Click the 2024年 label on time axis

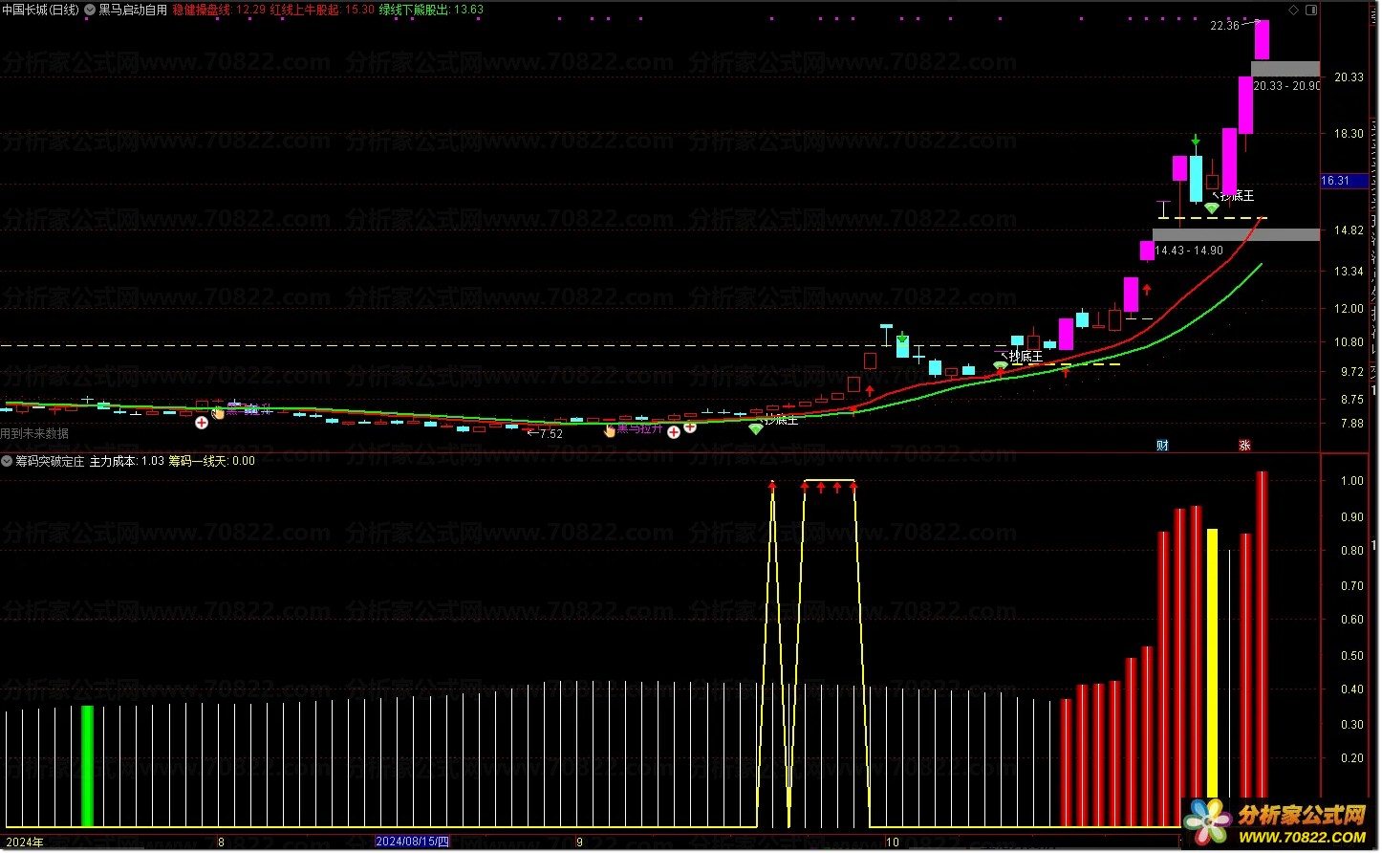(x=25, y=842)
